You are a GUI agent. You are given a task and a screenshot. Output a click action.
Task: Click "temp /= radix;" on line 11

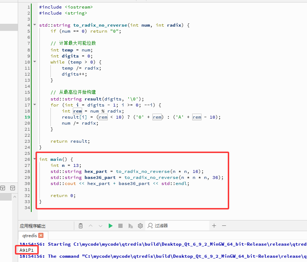tap(81, 68)
